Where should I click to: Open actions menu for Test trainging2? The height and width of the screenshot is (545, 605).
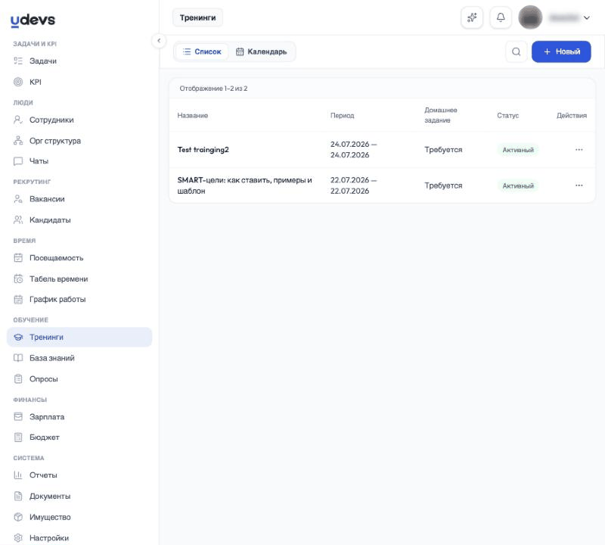point(579,149)
